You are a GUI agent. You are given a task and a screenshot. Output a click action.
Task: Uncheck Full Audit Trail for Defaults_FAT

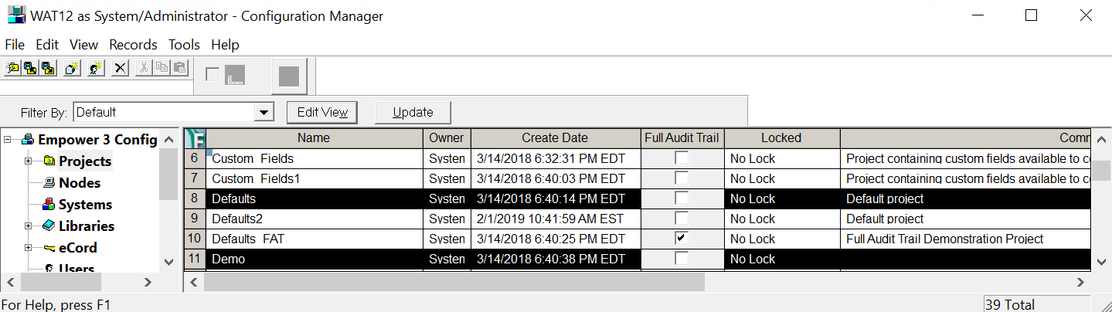click(x=682, y=239)
